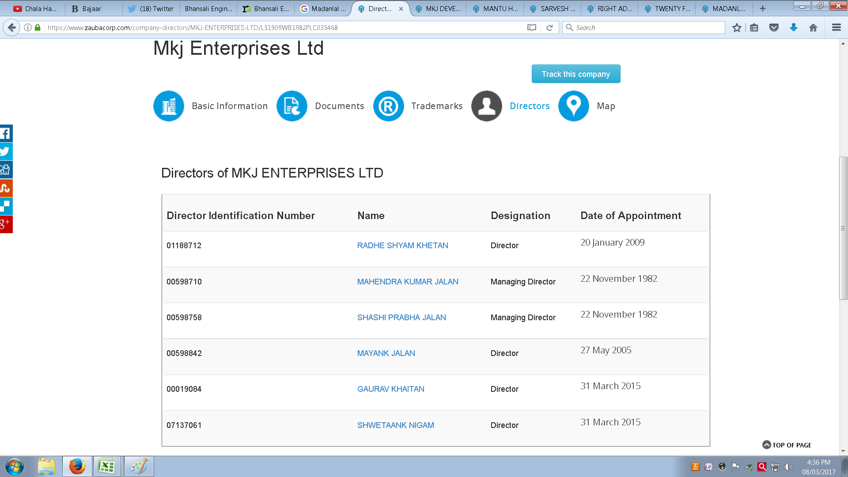Click the Trademarks registered symbol icon
The width and height of the screenshot is (848, 477).
[x=388, y=106]
